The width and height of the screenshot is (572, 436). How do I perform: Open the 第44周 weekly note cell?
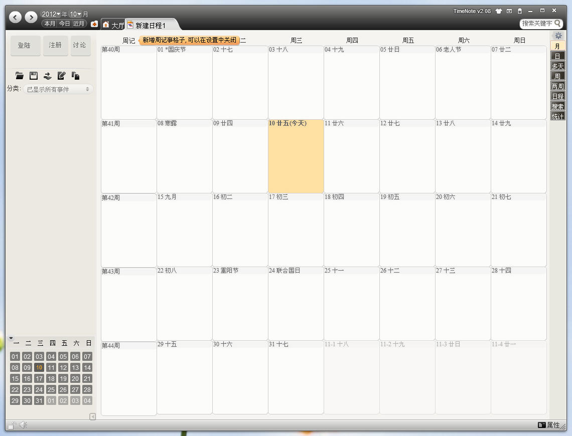(129, 378)
